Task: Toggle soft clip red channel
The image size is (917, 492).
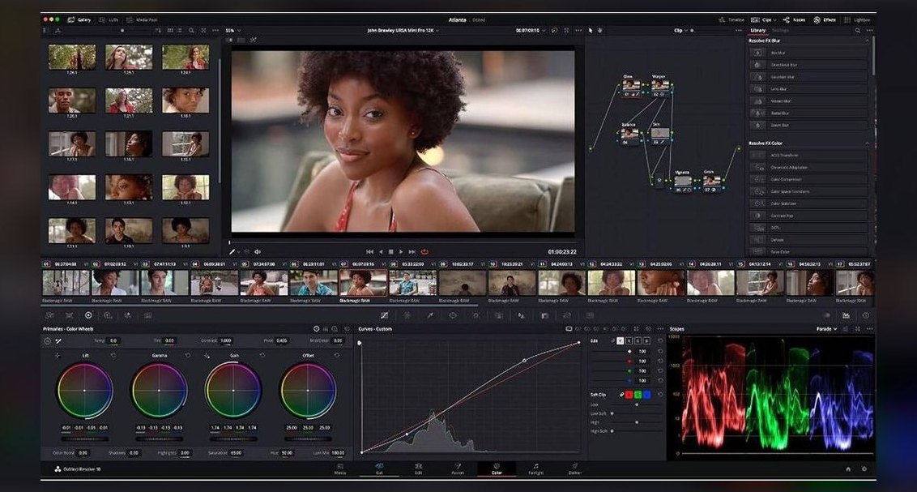Action: pyautogui.click(x=629, y=395)
